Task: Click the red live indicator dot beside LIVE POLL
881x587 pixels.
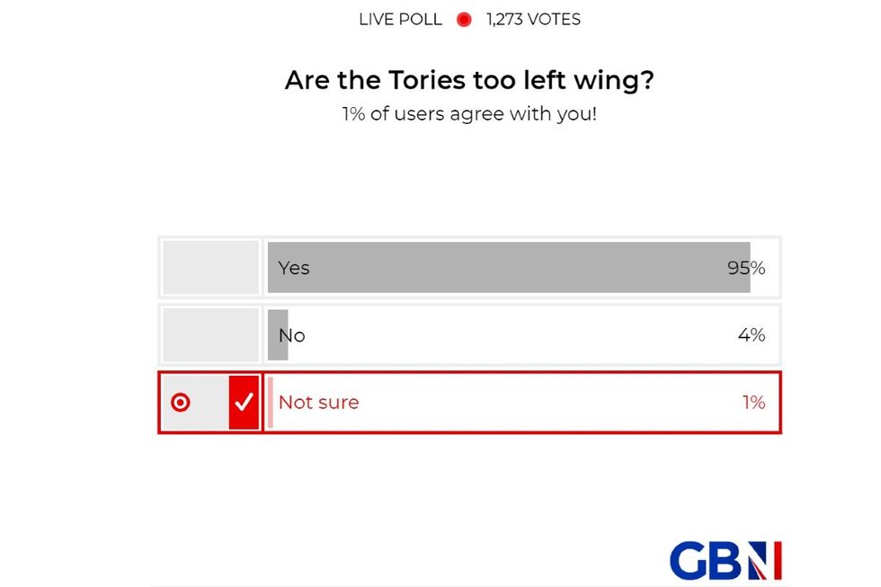Action: pyautogui.click(x=463, y=18)
